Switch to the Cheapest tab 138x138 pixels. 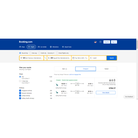click(86, 69)
